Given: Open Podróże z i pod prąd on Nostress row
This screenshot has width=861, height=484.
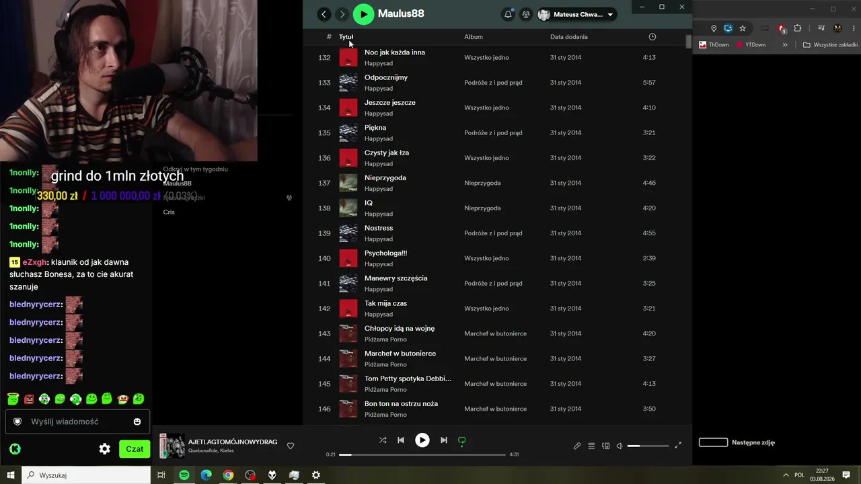Looking at the screenshot, I should [493, 233].
